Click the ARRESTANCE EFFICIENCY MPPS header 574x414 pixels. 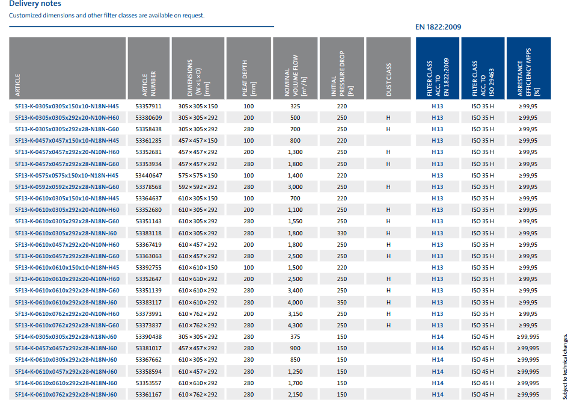tap(528, 73)
